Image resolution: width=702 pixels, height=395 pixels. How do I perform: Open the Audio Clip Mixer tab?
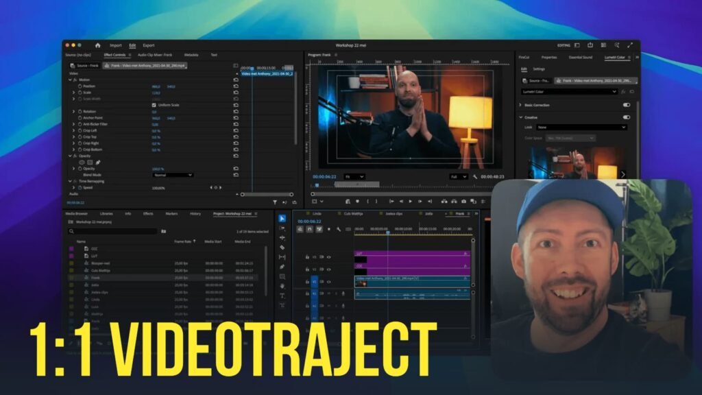click(155, 55)
